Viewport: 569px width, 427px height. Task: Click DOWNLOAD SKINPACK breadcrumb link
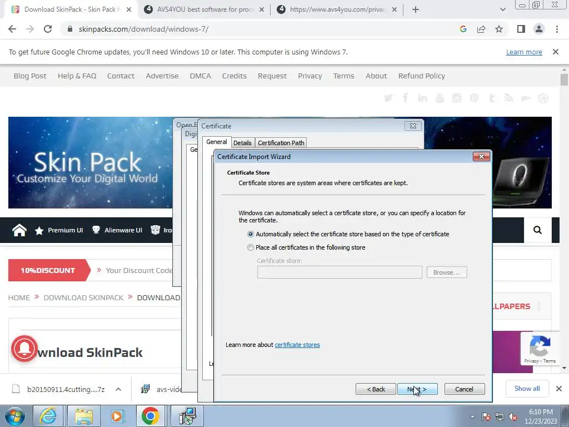click(x=83, y=298)
